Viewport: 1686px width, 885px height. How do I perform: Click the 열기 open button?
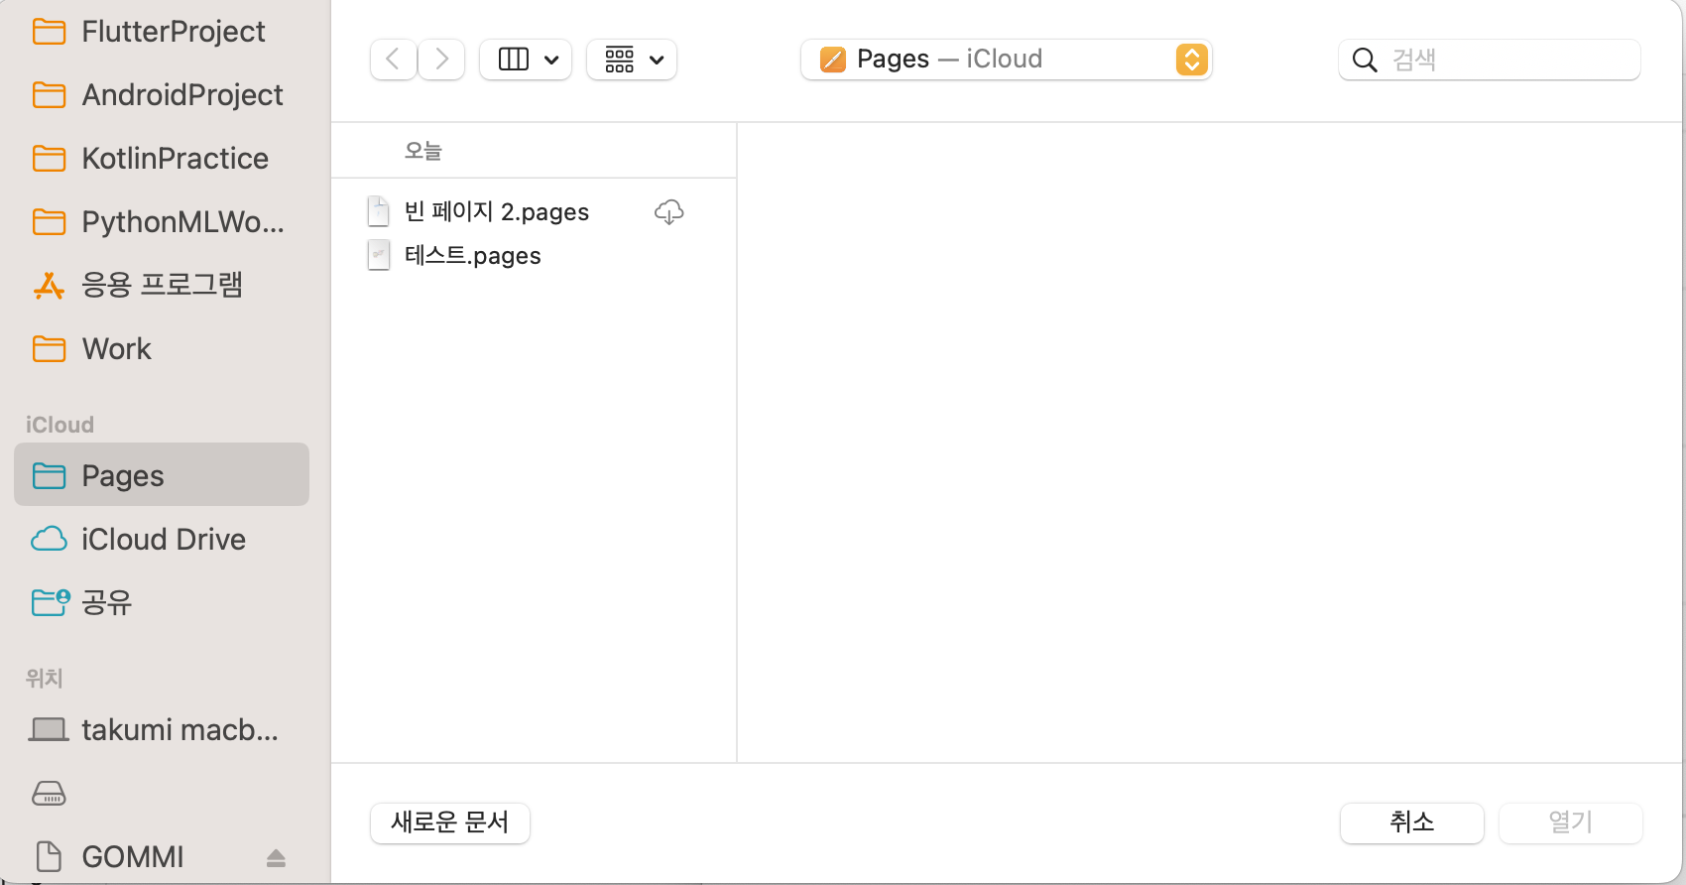(1571, 822)
